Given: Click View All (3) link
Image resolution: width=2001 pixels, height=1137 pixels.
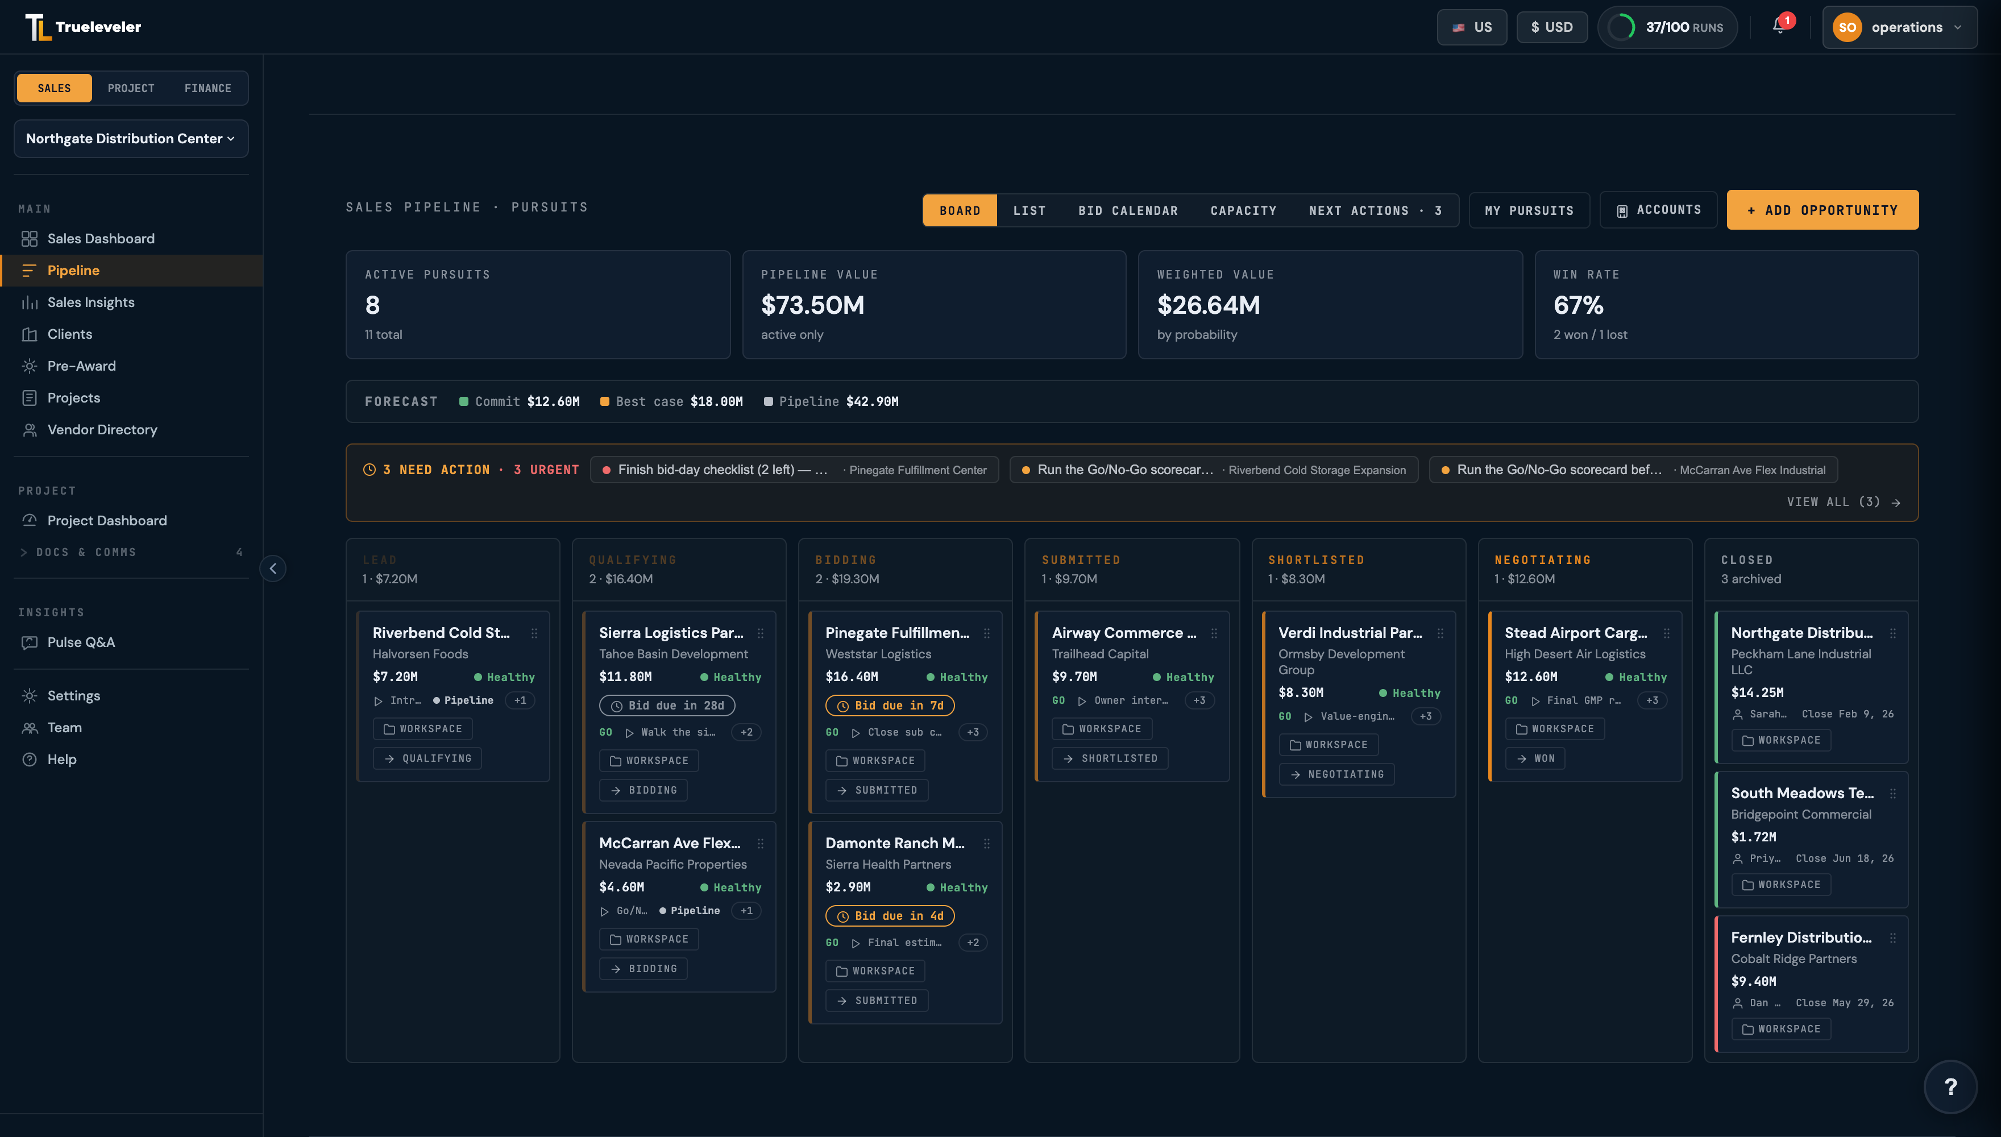Looking at the screenshot, I should click(x=1844, y=502).
